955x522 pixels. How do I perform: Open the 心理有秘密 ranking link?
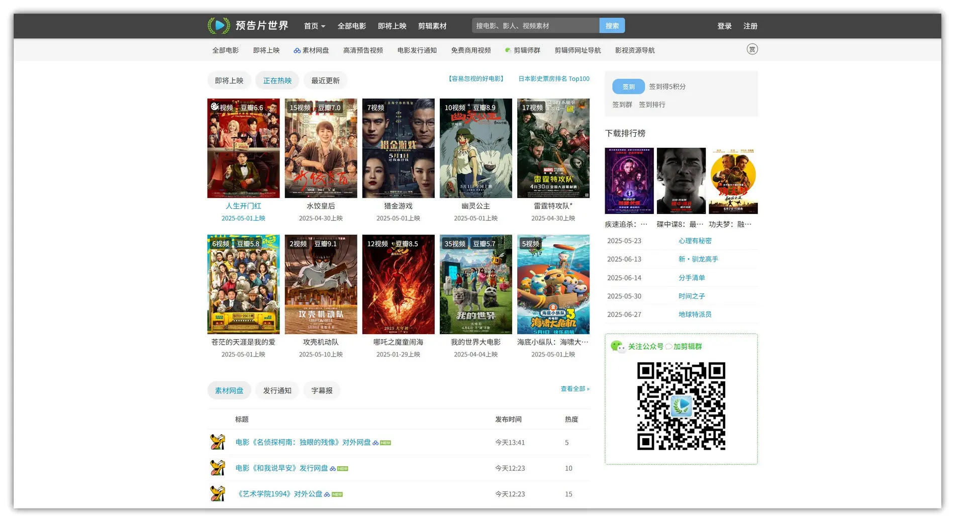695,241
